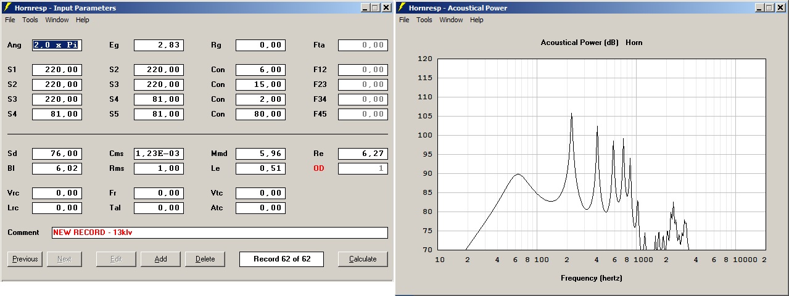Click the F34 input field
This screenshot has height=296, width=789.
[x=363, y=99]
